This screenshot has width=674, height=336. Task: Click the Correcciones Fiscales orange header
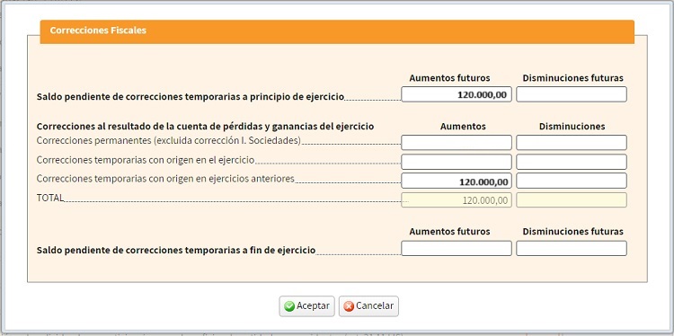(x=337, y=31)
